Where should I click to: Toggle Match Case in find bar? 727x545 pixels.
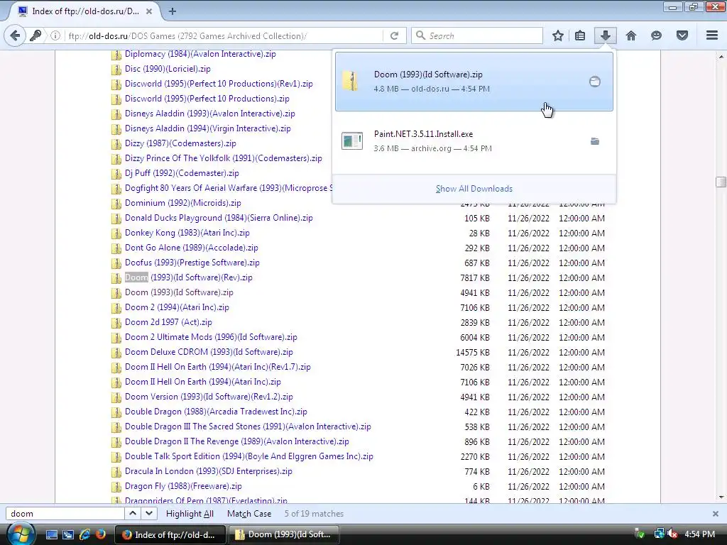[249, 514]
